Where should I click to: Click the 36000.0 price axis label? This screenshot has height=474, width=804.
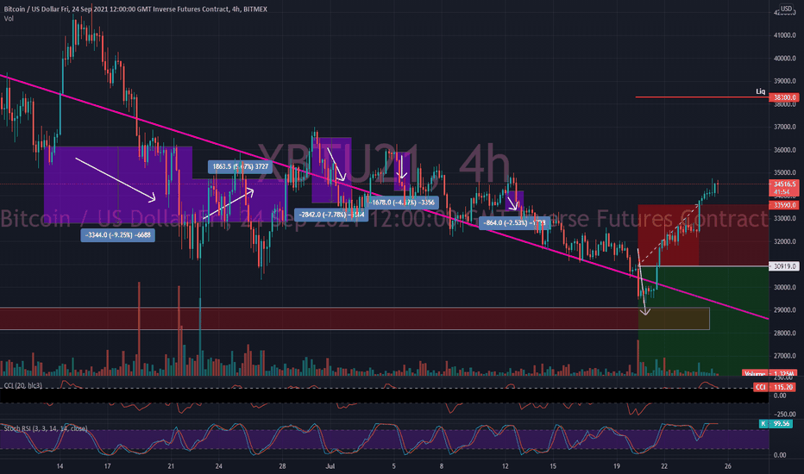click(x=784, y=150)
